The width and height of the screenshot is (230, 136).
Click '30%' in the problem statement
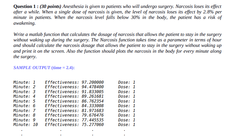135,18
